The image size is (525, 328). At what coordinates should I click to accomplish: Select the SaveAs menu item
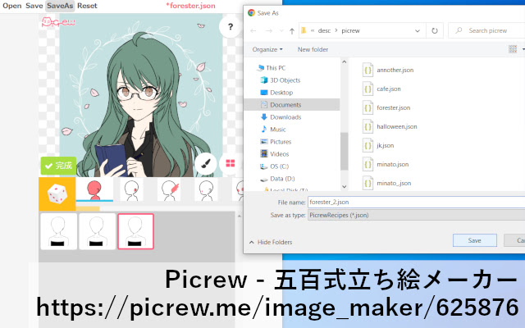[60, 6]
